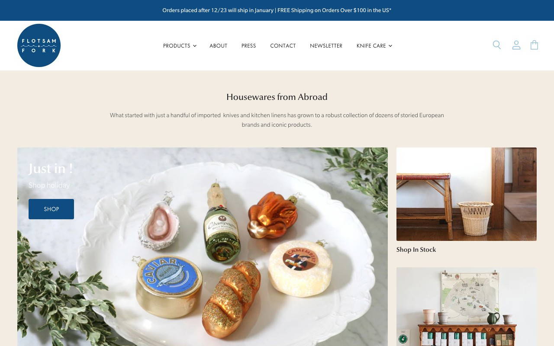Click the holiday ornaments hero image
554x346 pixels.
(x=203, y=247)
